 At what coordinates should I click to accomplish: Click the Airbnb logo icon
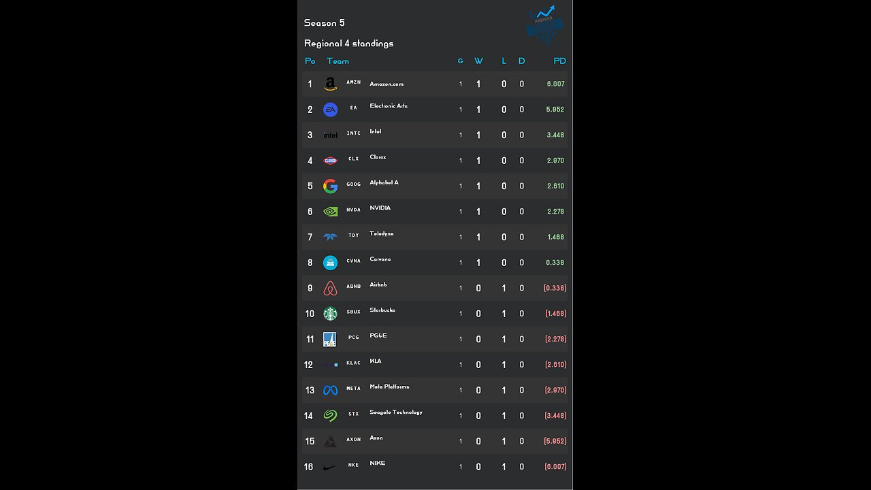point(330,289)
